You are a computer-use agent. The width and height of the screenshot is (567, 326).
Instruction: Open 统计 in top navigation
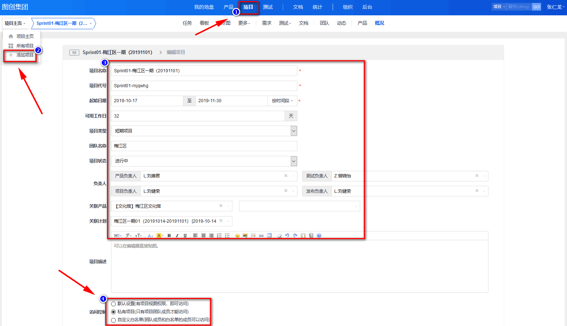317,7
